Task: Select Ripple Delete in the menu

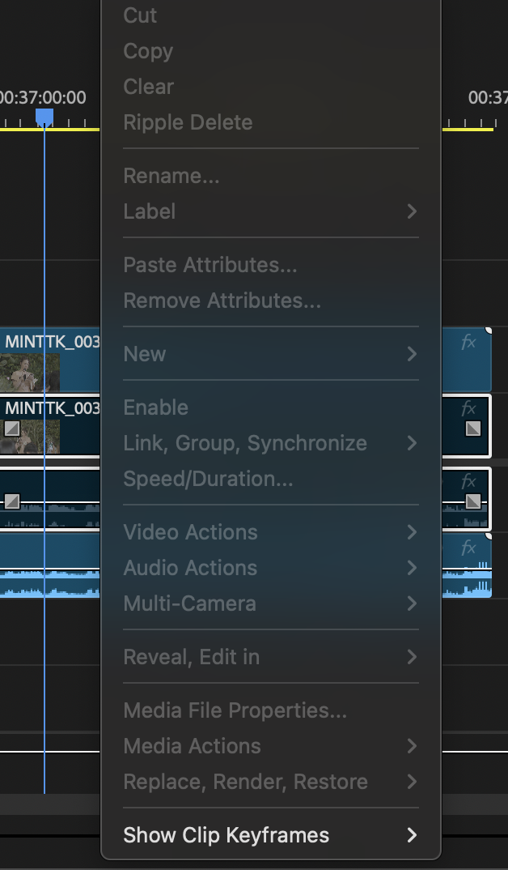Action: click(188, 122)
